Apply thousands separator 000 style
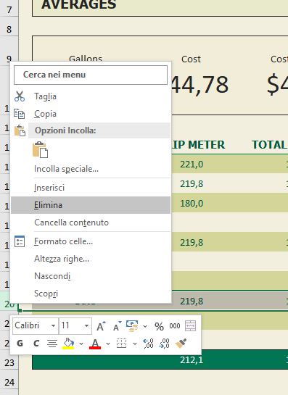 click(x=175, y=326)
